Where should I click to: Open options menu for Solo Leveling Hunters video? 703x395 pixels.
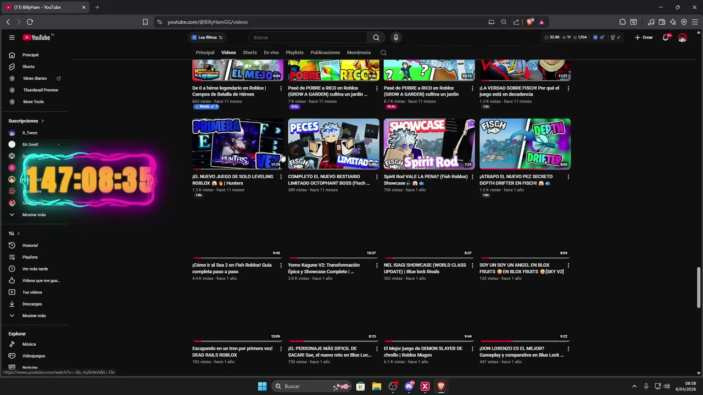pos(281,177)
